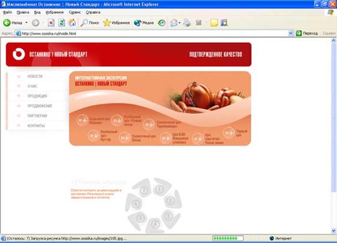Open the History clock icon
The height and width of the screenshot is (243, 337).
161,23
